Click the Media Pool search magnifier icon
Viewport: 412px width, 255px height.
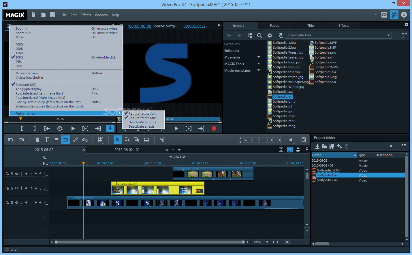pos(259,35)
